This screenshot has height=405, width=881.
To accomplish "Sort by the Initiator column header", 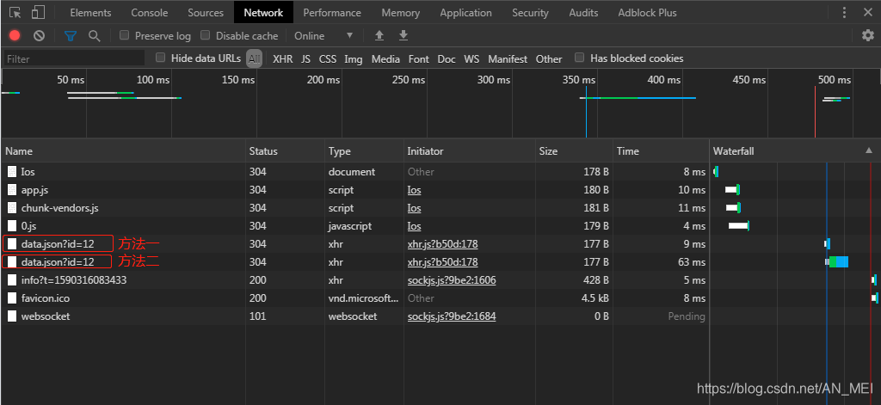I will click(x=469, y=151).
